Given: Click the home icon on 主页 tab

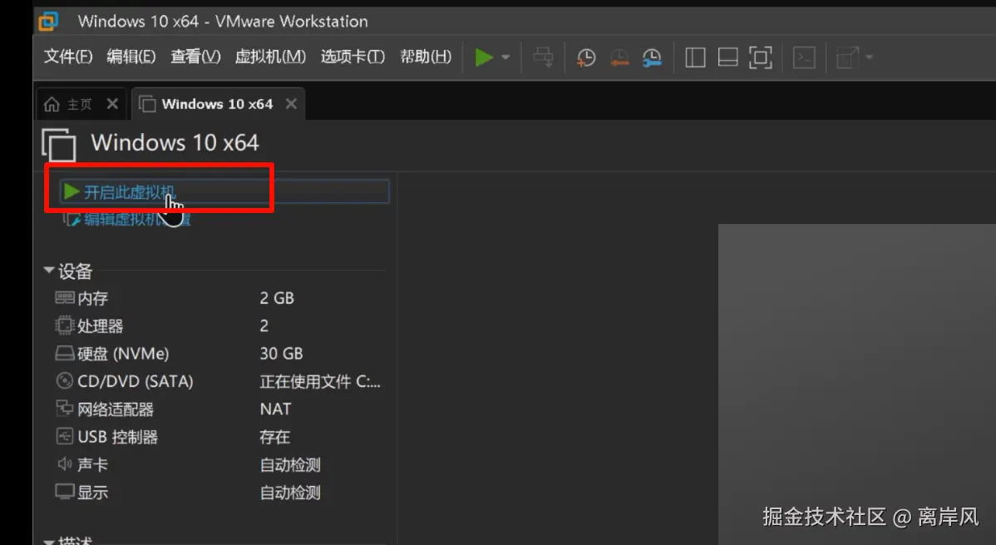Looking at the screenshot, I should 52,104.
